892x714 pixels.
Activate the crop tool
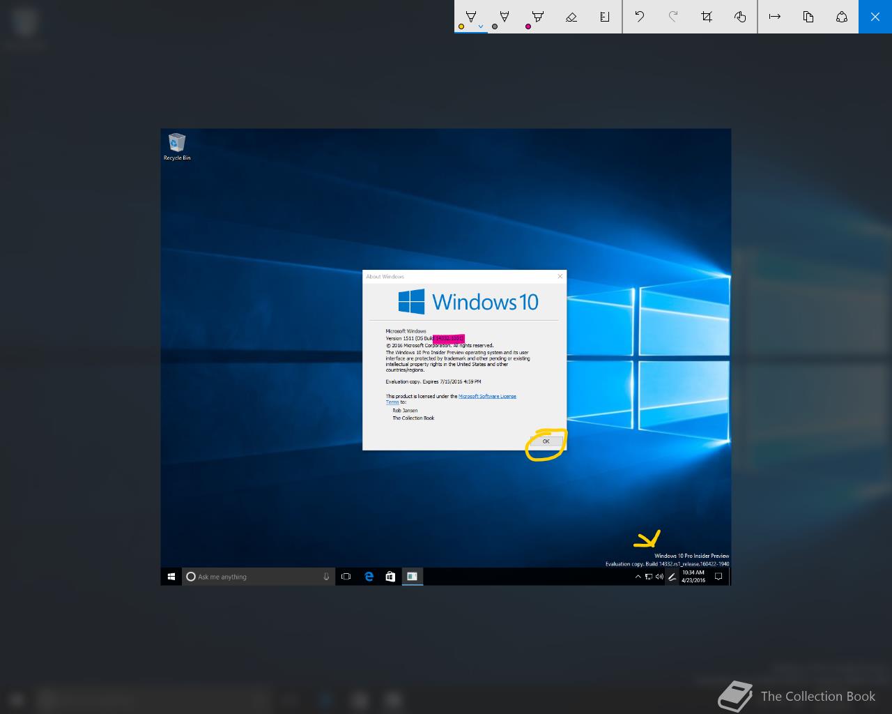(x=707, y=17)
